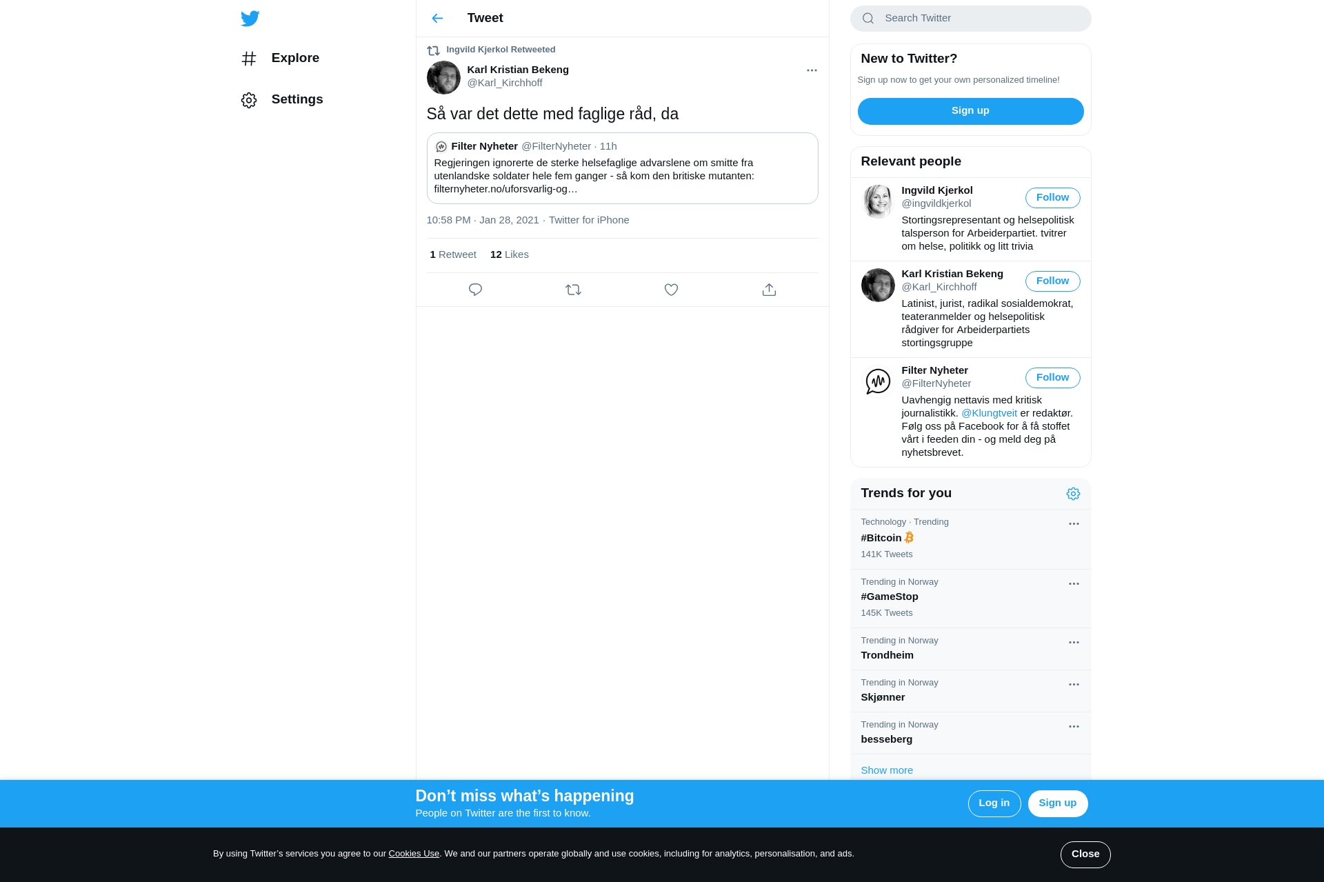Go back using the arrow icon

[437, 19]
